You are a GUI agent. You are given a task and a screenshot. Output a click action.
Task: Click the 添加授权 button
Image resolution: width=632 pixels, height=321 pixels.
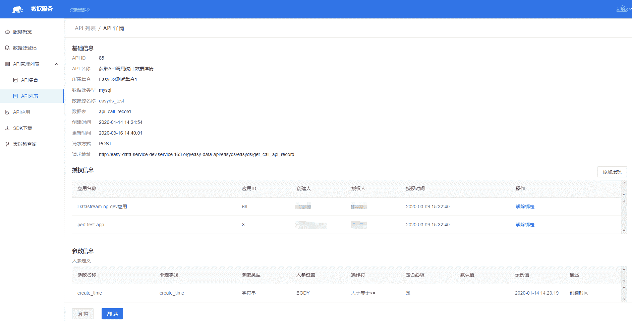[612, 172]
